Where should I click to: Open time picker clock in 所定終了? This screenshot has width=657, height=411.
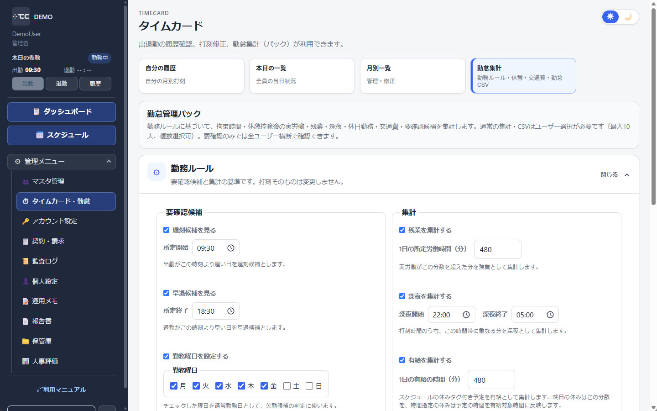point(231,311)
